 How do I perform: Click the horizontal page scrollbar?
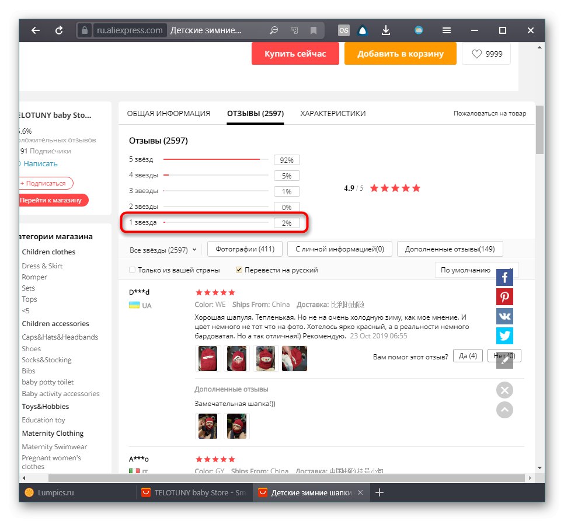pyautogui.click(x=286, y=478)
